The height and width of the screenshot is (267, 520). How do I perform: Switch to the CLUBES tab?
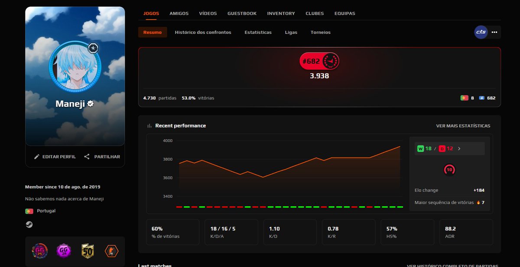(x=315, y=13)
